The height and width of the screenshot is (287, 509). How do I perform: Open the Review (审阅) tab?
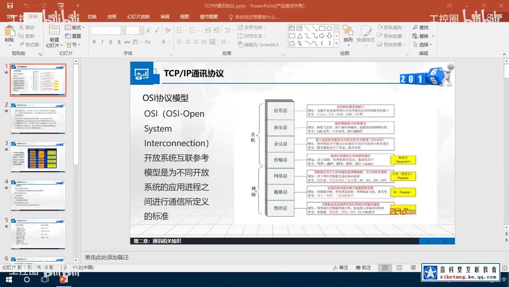click(165, 17)
